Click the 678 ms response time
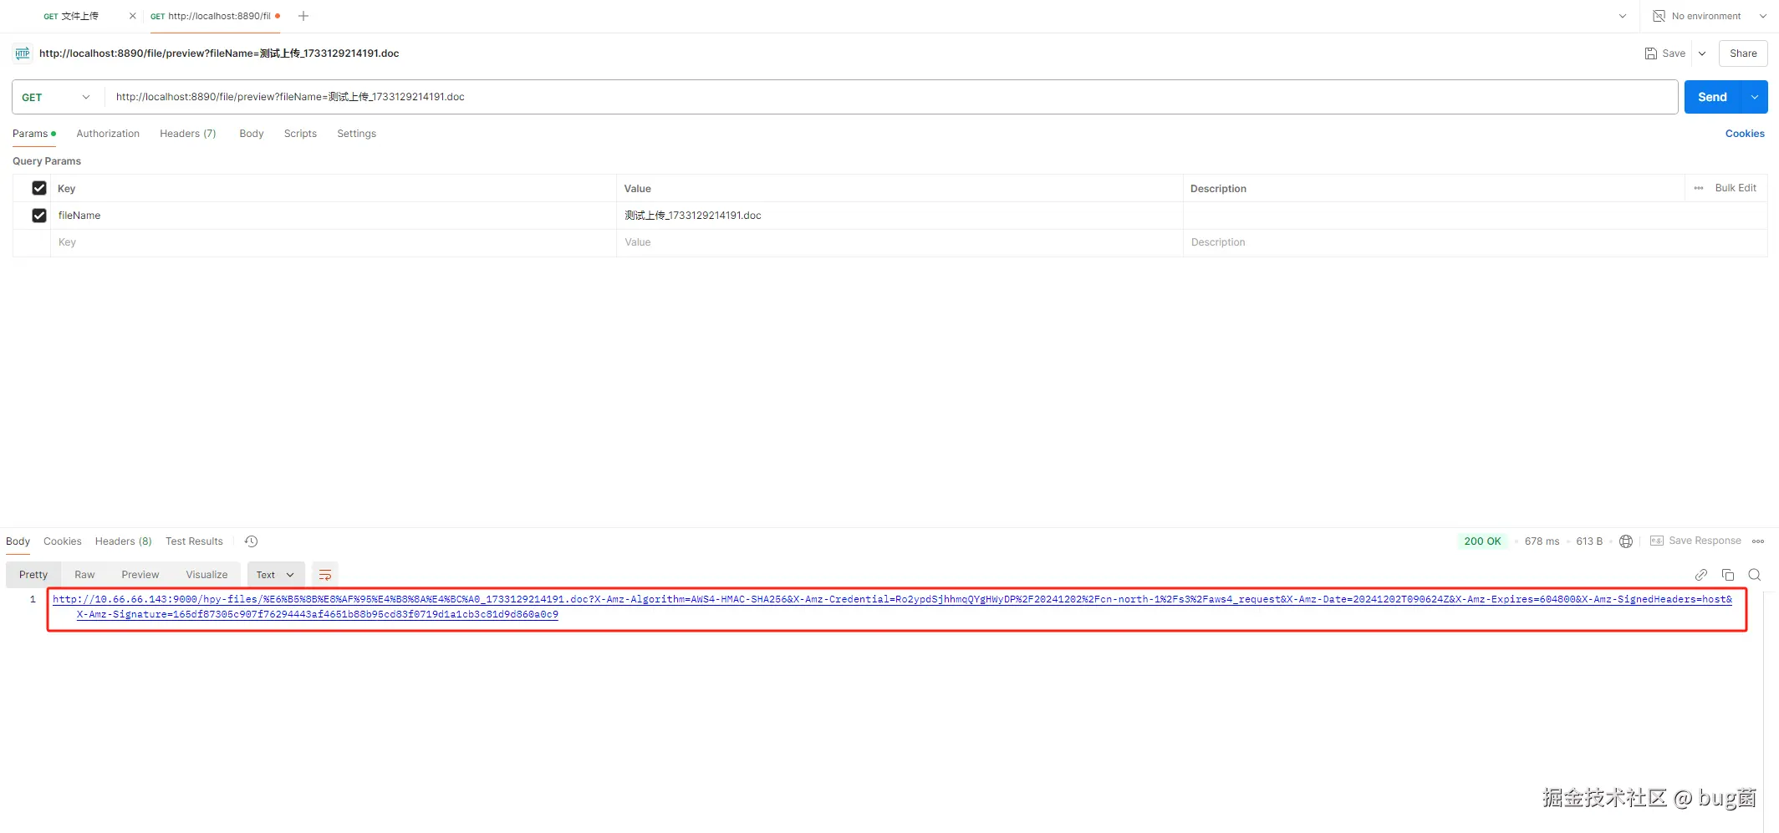 1542,541
